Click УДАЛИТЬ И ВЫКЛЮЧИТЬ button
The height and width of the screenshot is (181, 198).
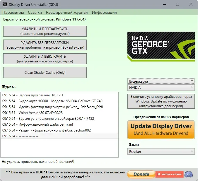[x=45, y=59]
